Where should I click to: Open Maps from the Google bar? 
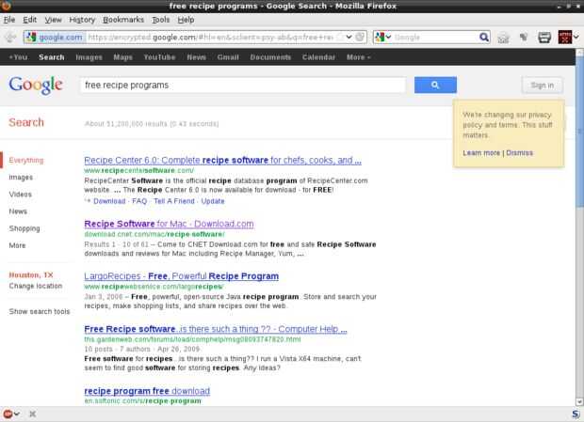pos(122,57)
